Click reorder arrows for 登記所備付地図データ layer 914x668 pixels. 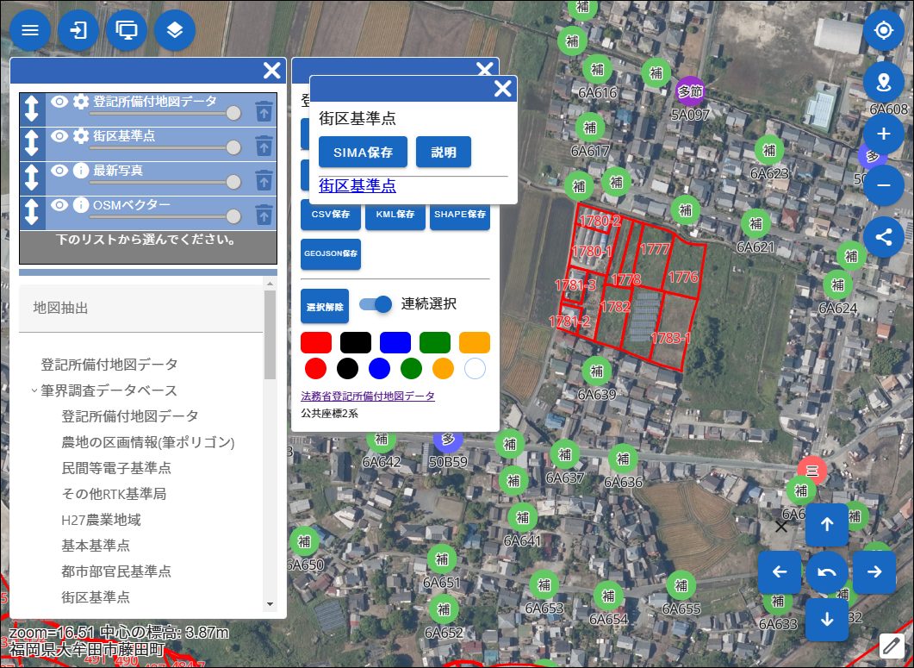pyautogui.click(x=32, y=109)
